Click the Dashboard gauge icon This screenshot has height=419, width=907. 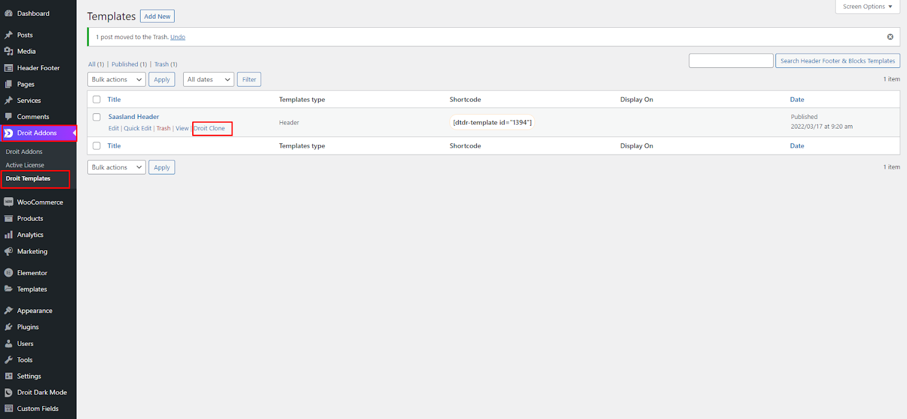point(9,14)
